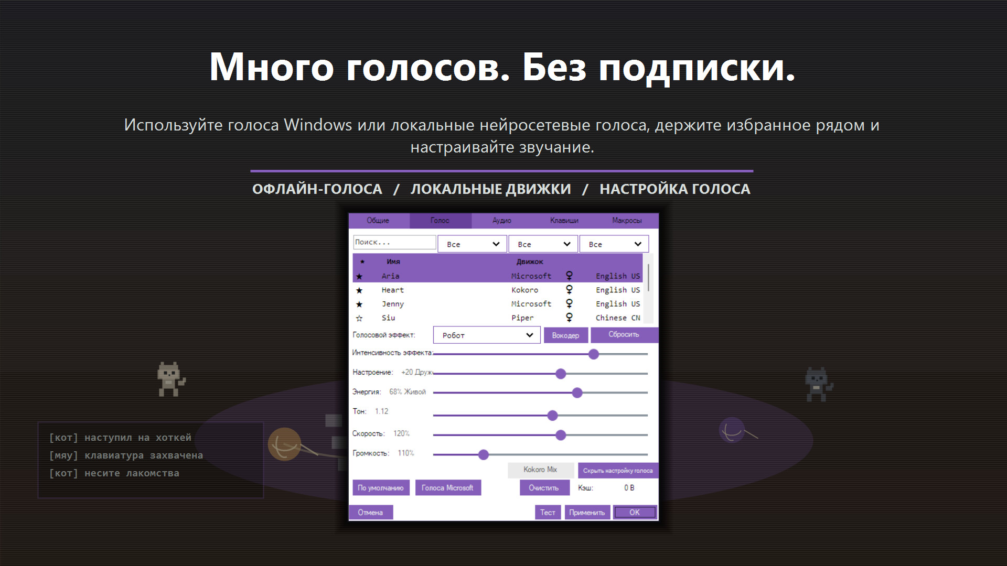Click the 'Громкость' slider handle
The width and height of the screenshot is (1007, 566).
pyautogui.click(x=484, y=455)
